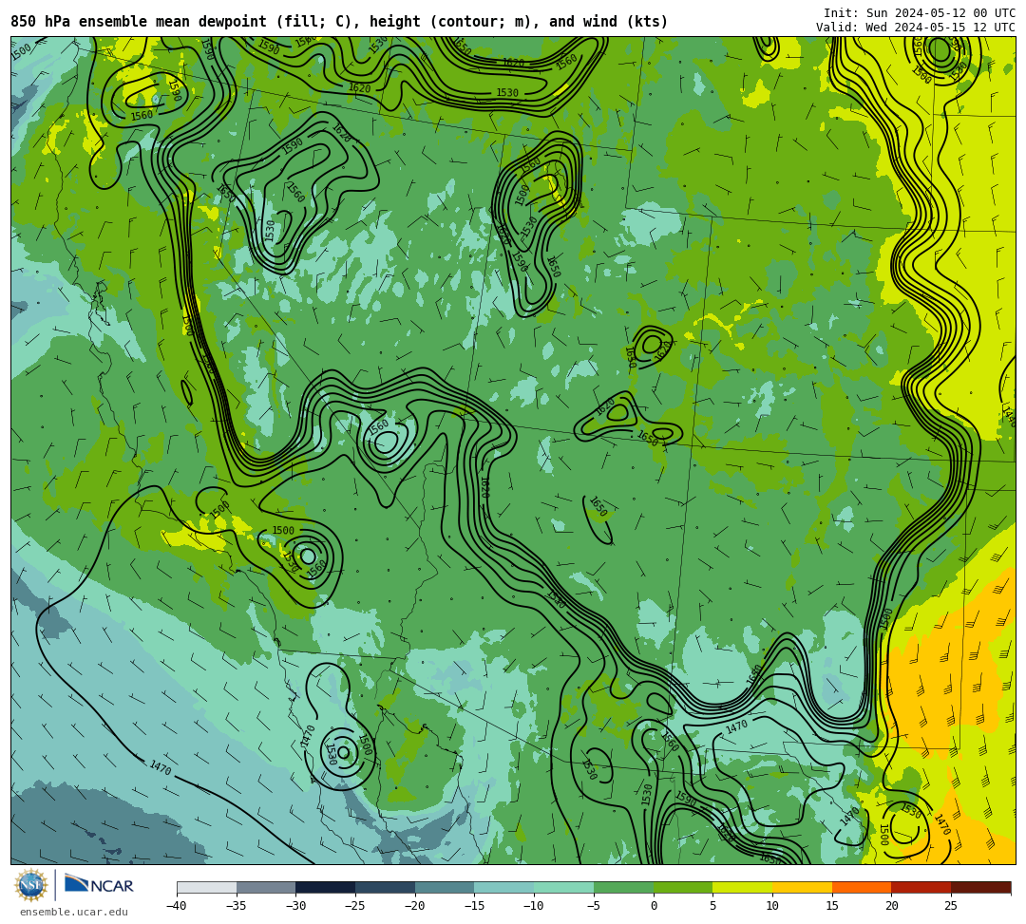
Task: Pick the teal -20 to -15 colorbar segment
Action: (x=445, y=887)
